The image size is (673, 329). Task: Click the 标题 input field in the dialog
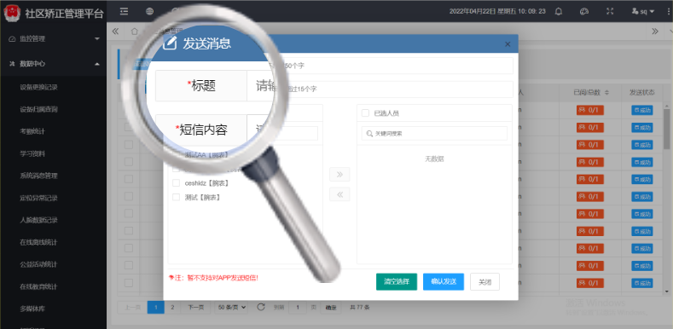pyautogui.click(x=380, y=66)
